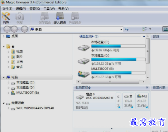The width and height of the screenshot is (168, 132).
Task: Go forward using the second round navigation button
Action: click(x=14, y=29)
